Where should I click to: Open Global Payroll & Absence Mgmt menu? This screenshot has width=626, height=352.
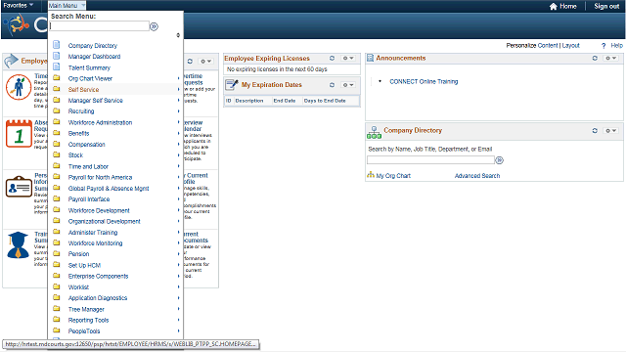[x=109, y=189]
